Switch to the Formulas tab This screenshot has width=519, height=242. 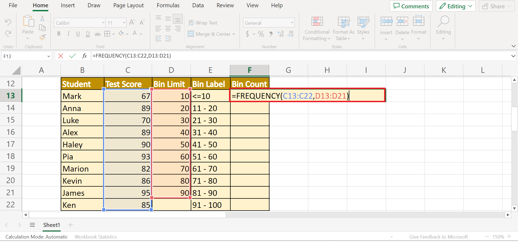click(168, 6)
